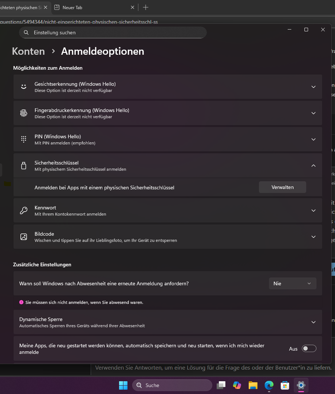The image size is (335, 394).
Task: Toggle restartable apps auto-save switch
Action: (x=309, y=348)
